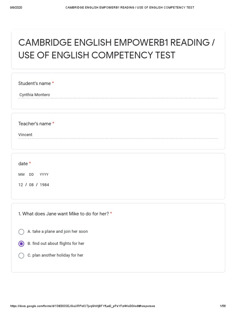This screenshot has width=236, height=314.
Task: Click the 9/9/2020 print date in header
Action: tap(16, 7)
